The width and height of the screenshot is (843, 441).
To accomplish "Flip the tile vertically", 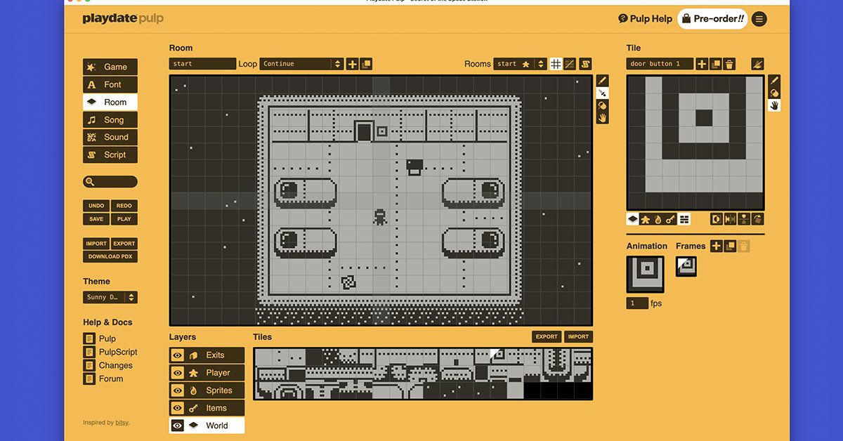I will pos(743,219).
